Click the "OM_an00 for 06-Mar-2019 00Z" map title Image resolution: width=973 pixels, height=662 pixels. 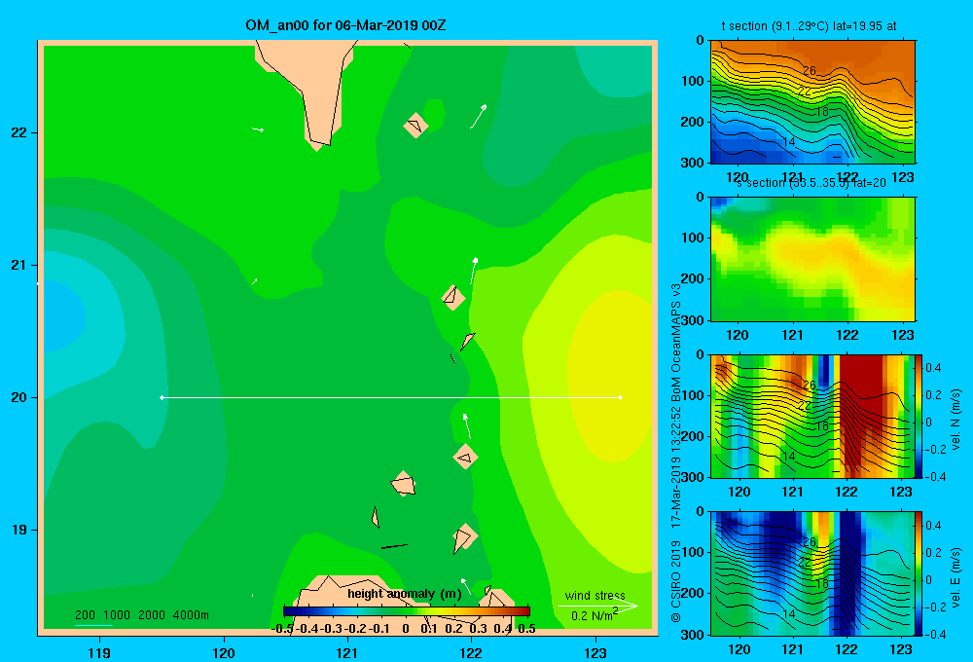click(345, 25)
